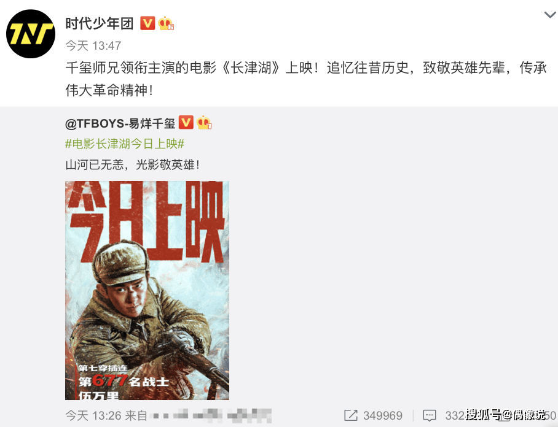
Task: Click the 搜狐号@偶像说 watermark
Action: (x=506, y=414)
